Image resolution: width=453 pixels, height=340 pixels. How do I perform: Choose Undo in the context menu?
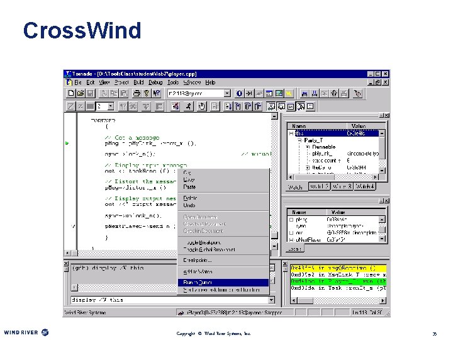pyautogui.click(x=223, y=205)
